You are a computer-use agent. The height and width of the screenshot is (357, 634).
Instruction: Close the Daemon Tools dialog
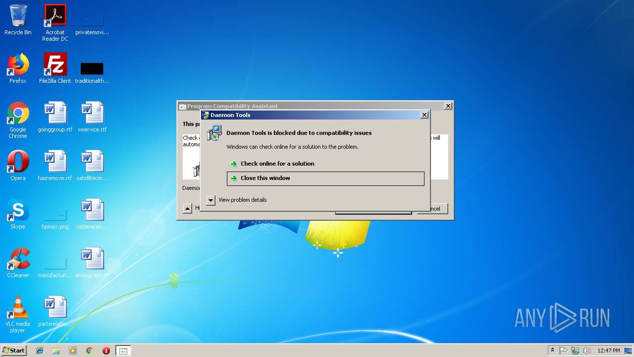(424, 115)
